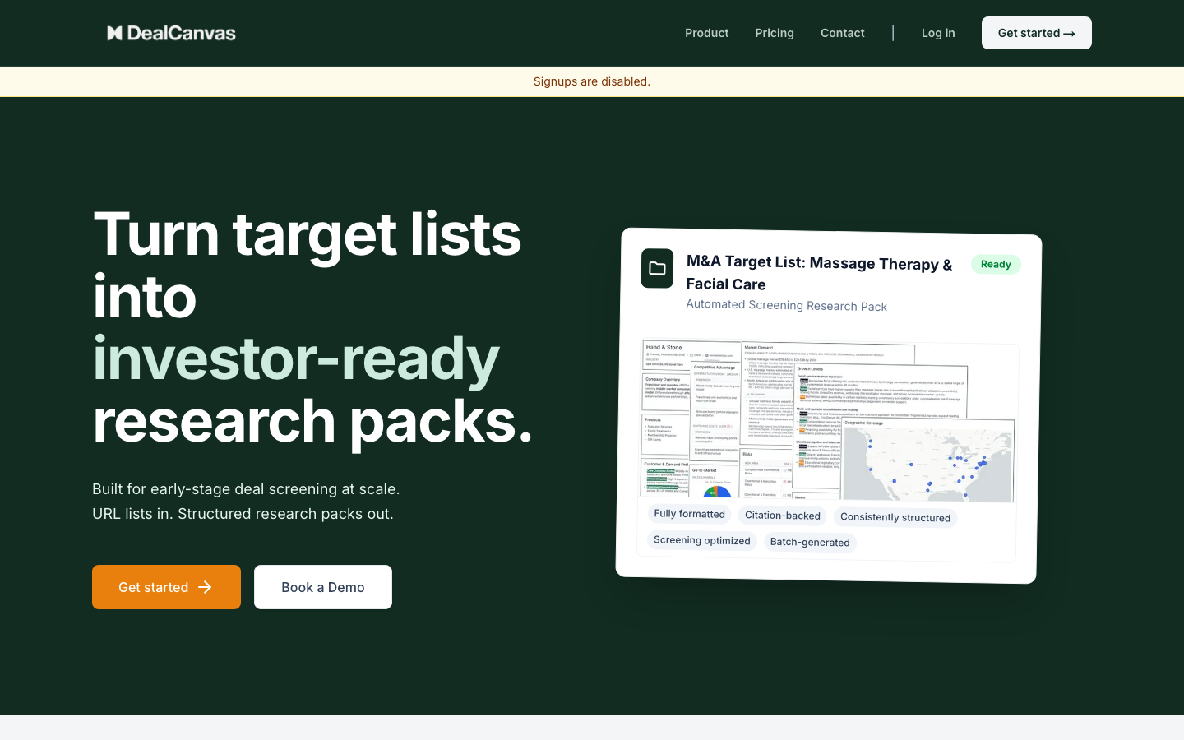Open the Pricing page link
The image size is (1184, 740).
(x=775, y=33)
